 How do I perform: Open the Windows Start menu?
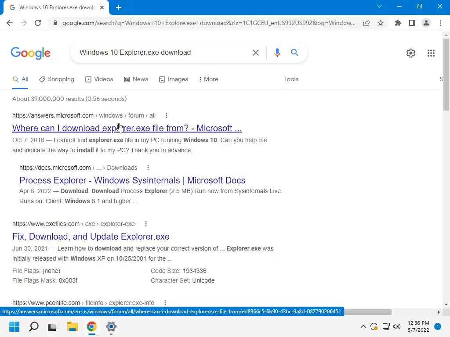pyautogui.click(x=14, y=326)
